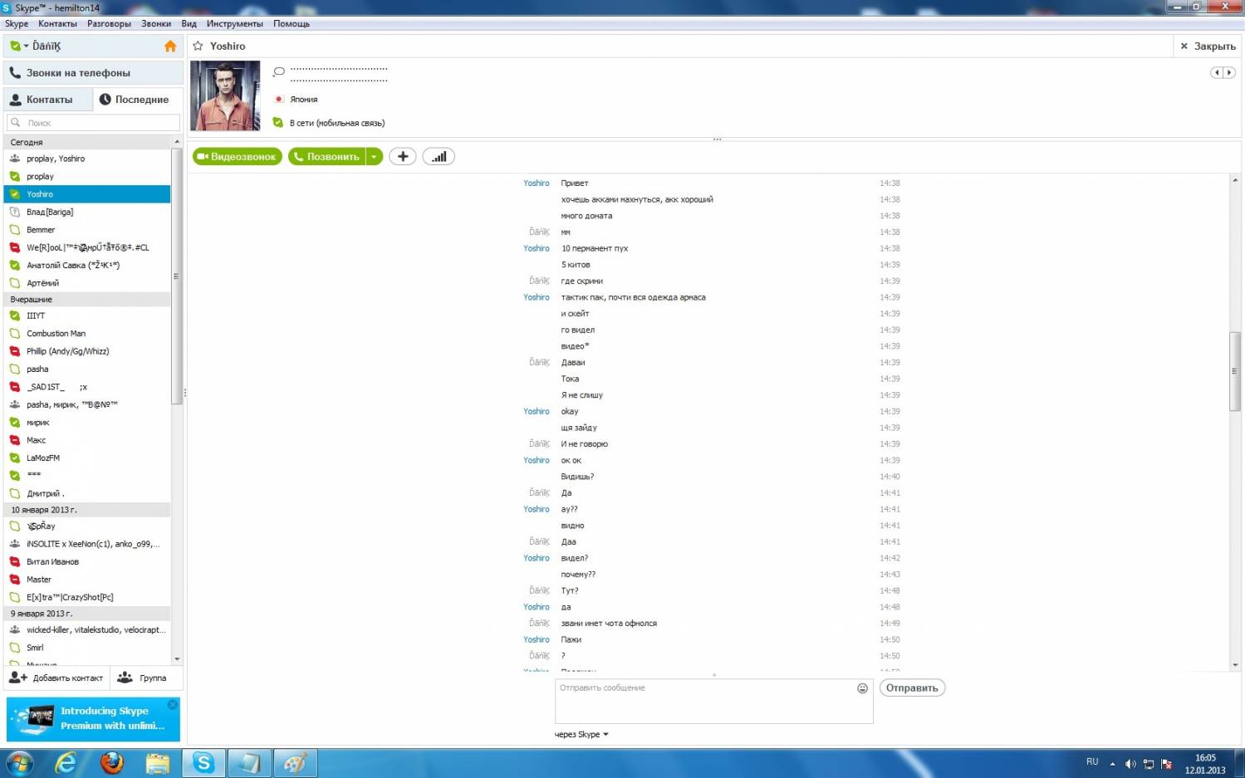Create a new Группа conversation
This screenshot has width=1245, height=778.
click(142, 678)
